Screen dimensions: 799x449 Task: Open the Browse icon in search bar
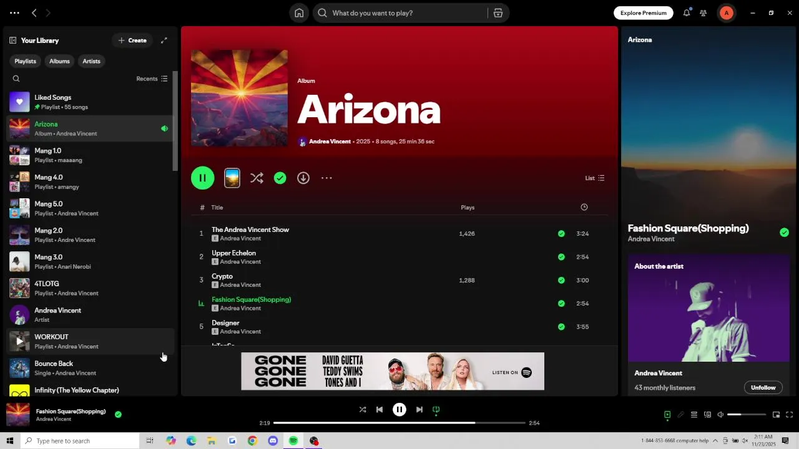498,13
